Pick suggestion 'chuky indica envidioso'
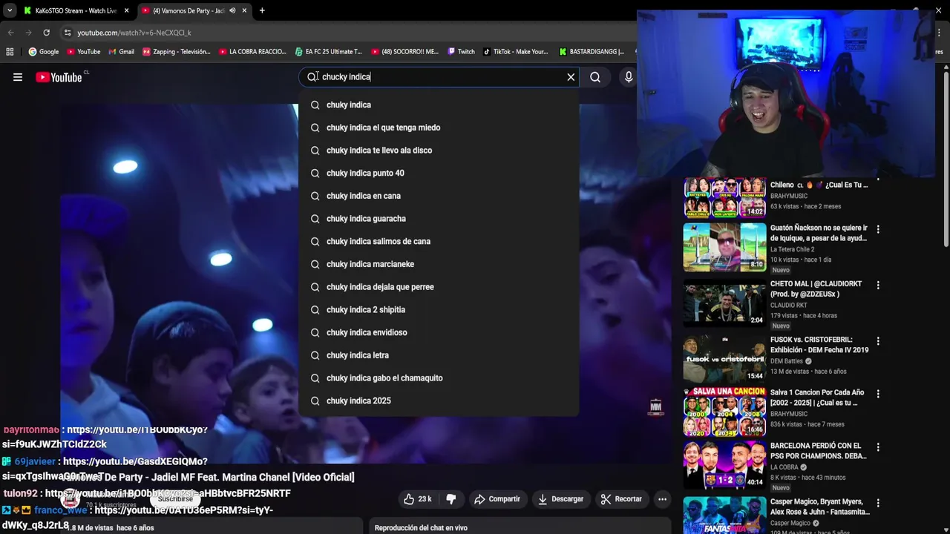This screenshot has height=534, width=950. point(439,332)
